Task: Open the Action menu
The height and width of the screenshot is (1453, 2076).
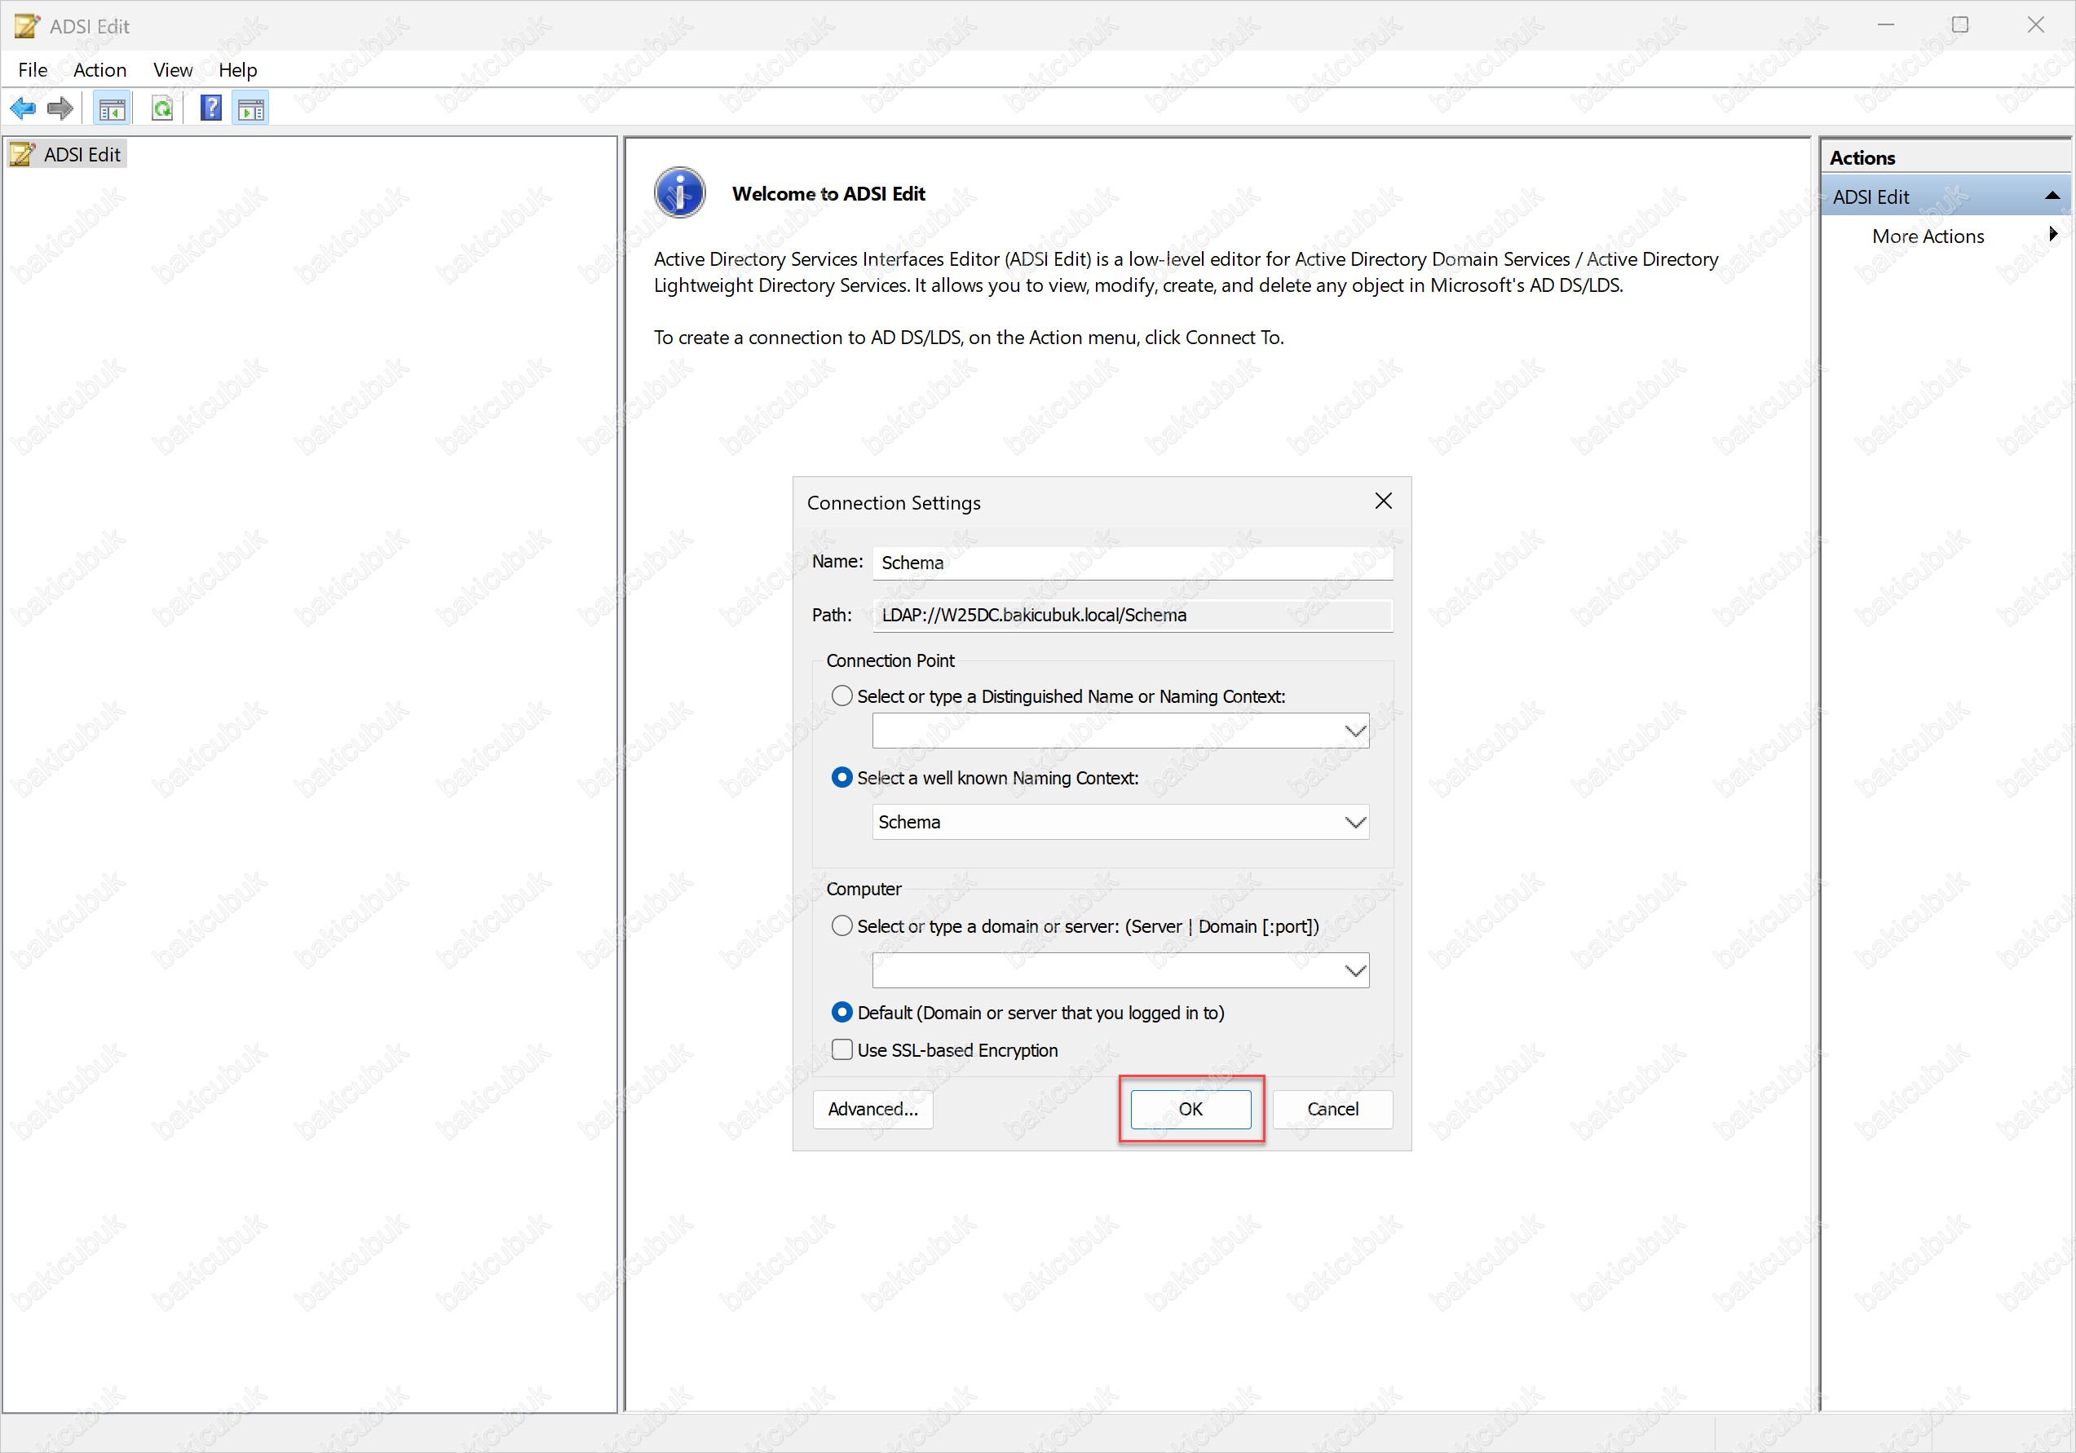Action: click(99, 69)
